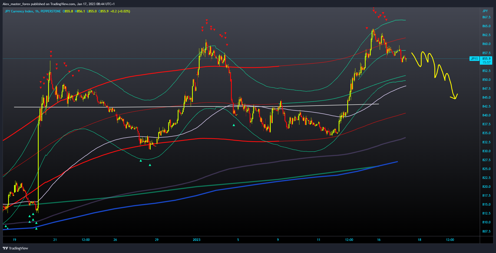The image size is (496, 253).
Task: Click the 867.5 price axis label
Action: 486,17
